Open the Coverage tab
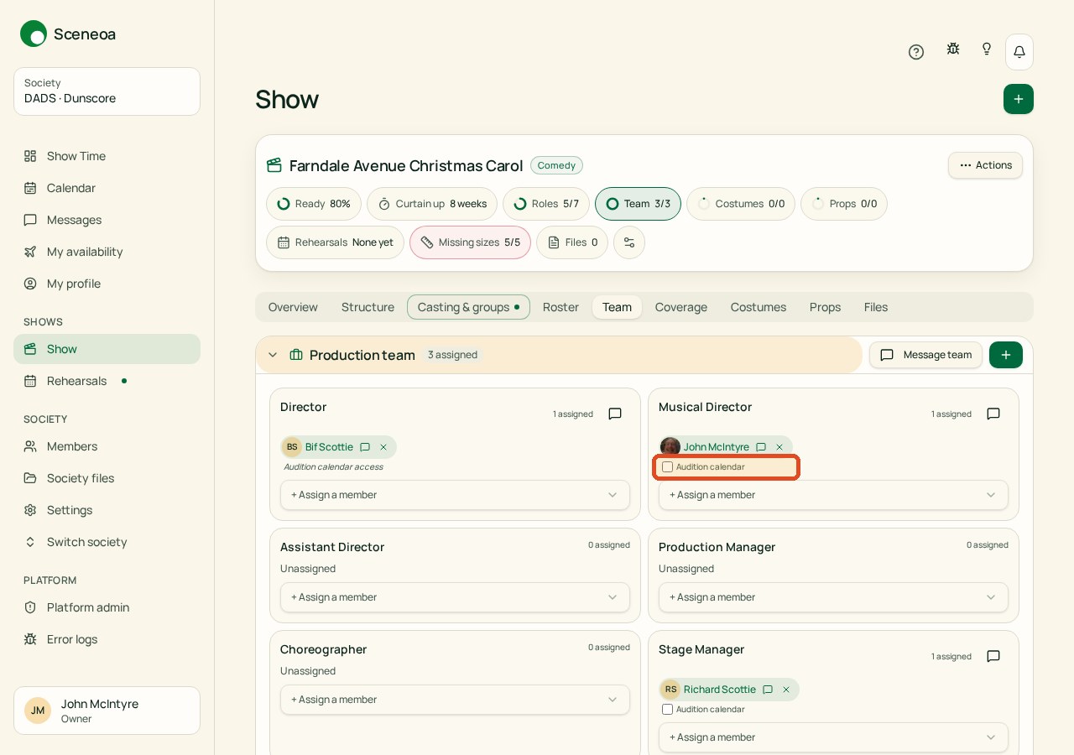 [681, 307]
